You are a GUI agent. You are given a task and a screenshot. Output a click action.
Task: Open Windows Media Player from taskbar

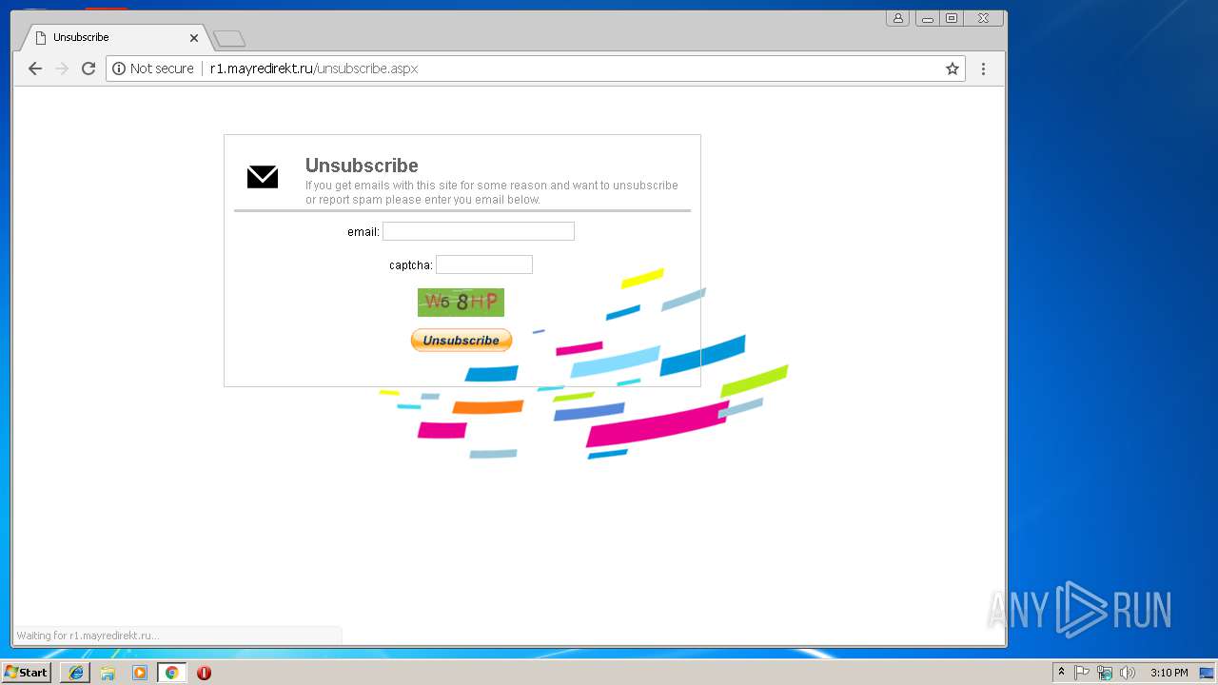(x=140, y=673)
